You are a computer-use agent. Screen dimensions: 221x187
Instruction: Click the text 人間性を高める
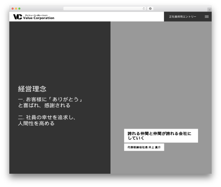[36, 123]
